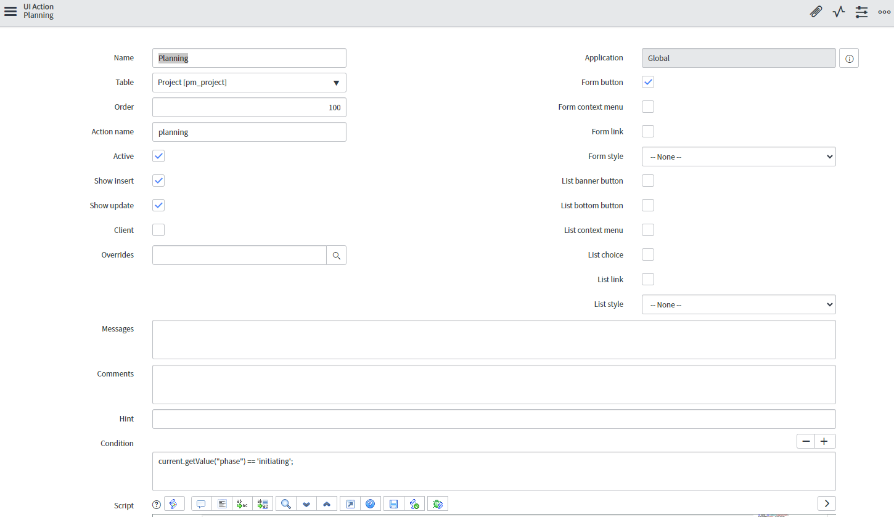Click the Condition field plus button
Image resolution: width=894 pixels, height=517 pixels.
click(x=825, y=441)
